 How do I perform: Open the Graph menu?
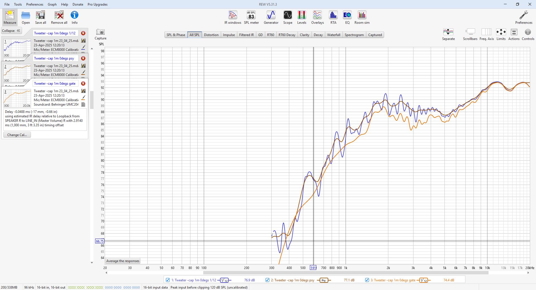click(x=52, y=4)
